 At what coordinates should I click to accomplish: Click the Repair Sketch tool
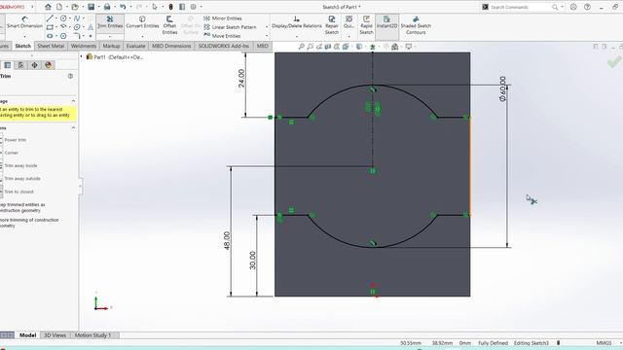[332, 25]
